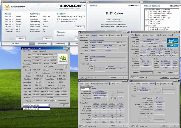Image resolution: width=181 pixels, height=128 pixels.
Task: Select the Graphics Card tab in GPU-Z
Action: (27, 51)
